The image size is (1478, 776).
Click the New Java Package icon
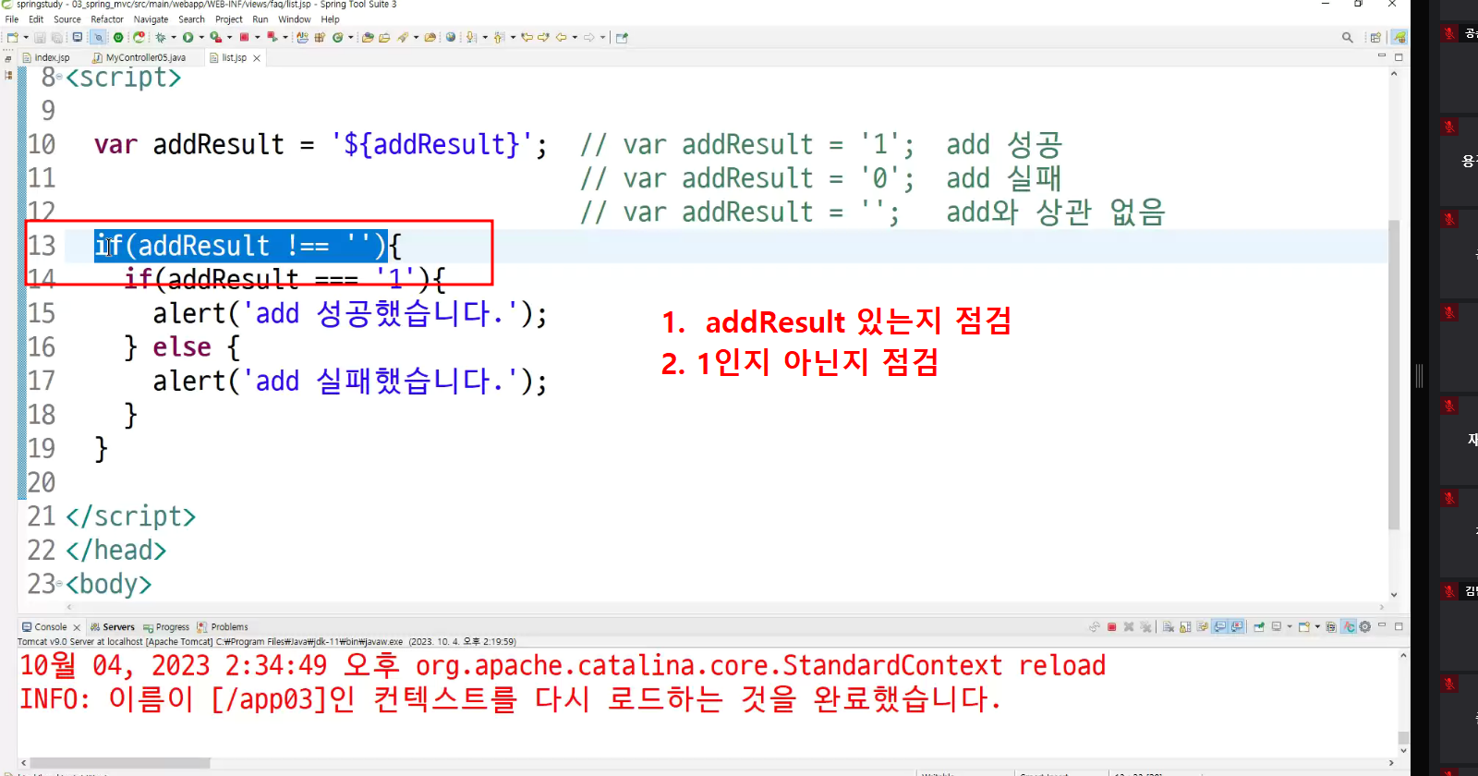[320, 38]
